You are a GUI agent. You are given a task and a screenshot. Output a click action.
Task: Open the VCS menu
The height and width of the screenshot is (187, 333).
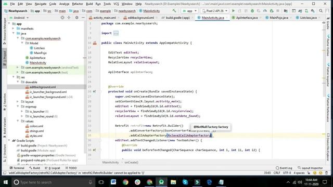tap(116, 4)
